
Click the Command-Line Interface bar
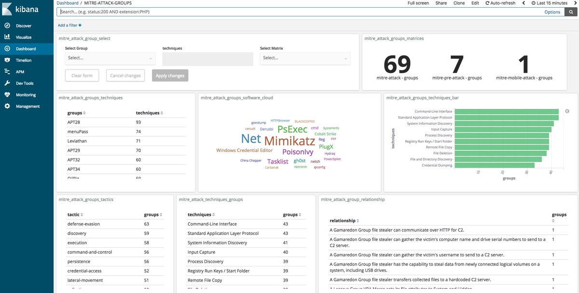point(507,111)
